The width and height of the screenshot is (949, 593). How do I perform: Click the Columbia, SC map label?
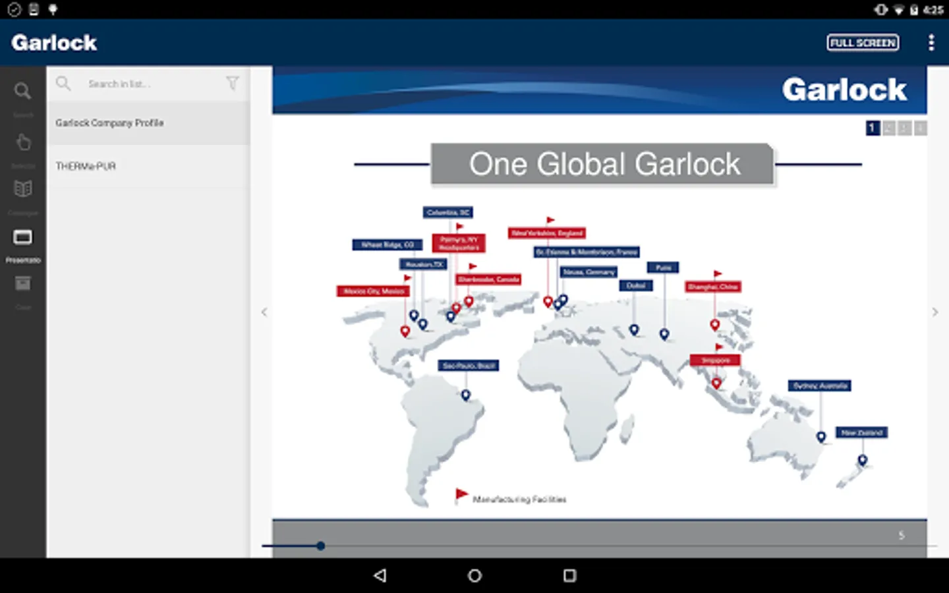point(448,212)
